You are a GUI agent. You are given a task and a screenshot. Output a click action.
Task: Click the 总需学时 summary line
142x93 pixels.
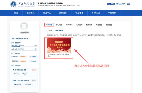point(84,35)
